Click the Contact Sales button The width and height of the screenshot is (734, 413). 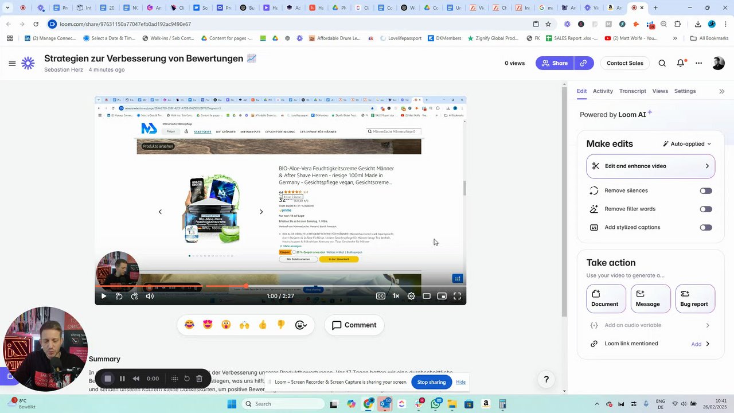point(625,63)
